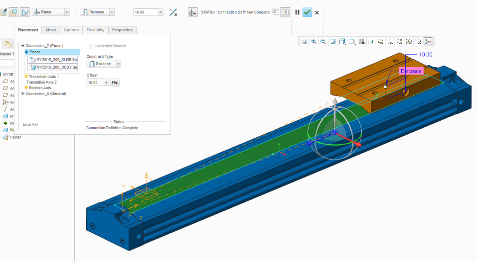Click the model tree layers icon

point(7,44)
